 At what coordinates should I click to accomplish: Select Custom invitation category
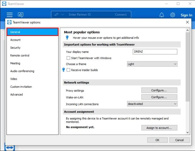[x=32, y=87]
